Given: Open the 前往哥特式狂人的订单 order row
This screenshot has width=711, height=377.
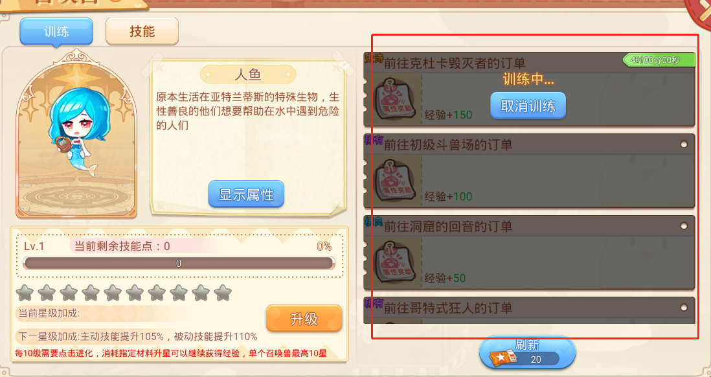Looking at the screenshot, I should [529, 310].
